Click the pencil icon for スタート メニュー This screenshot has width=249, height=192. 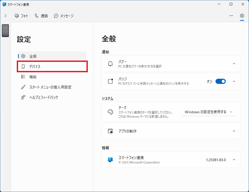coord(23,87)
